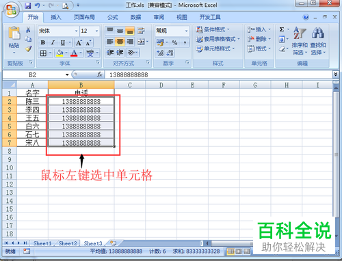Toggle align text left

pos(110,42)
